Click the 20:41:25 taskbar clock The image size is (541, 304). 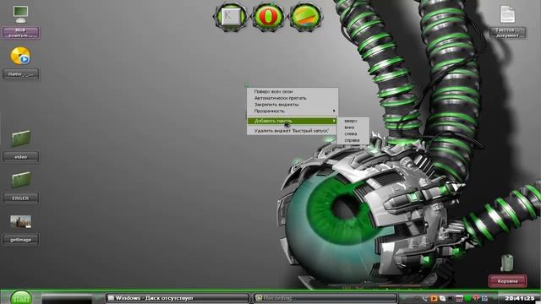pos(520,298)
